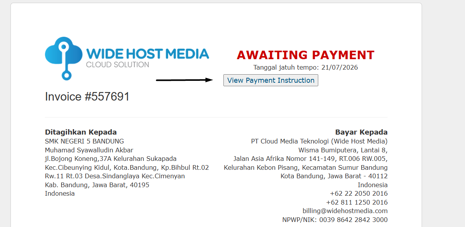Click the Rw.11 Rt.03 Desa.Sindanglaya line
The width and height of the screenshot is (465, 227).
click(x=115, y=176)
